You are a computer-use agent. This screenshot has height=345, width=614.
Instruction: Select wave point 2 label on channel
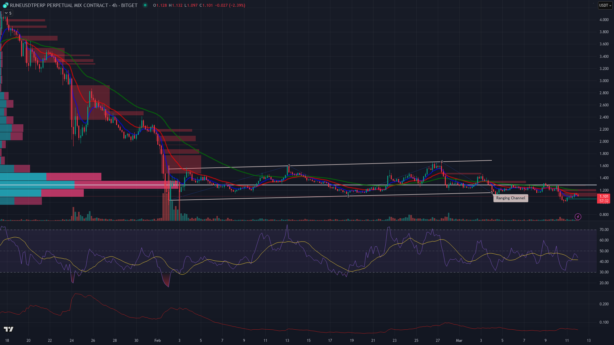point(289,166)
